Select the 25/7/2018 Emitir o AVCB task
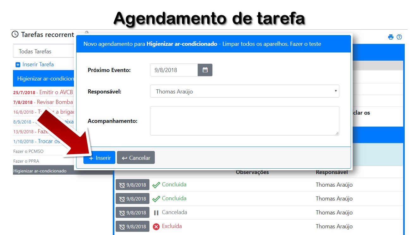This screenshot has width=418, height=235. pos(43,93)
